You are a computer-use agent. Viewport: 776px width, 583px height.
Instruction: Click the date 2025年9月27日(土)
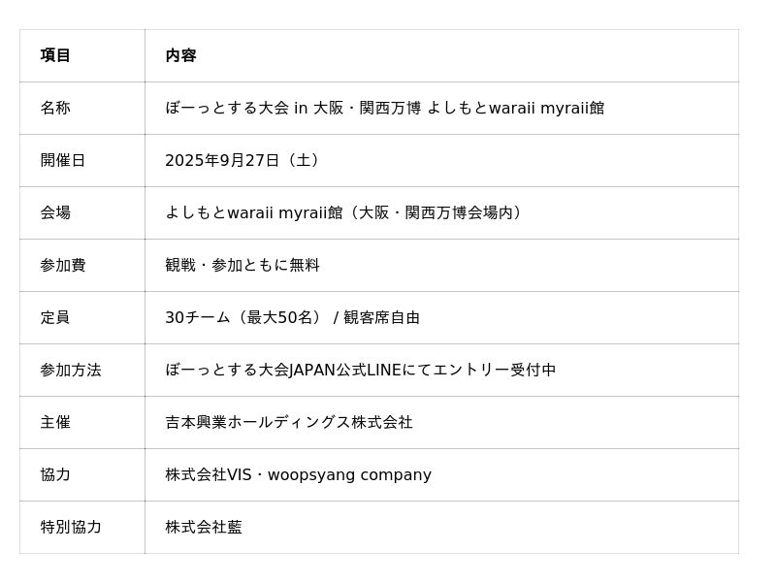(244, 161)
